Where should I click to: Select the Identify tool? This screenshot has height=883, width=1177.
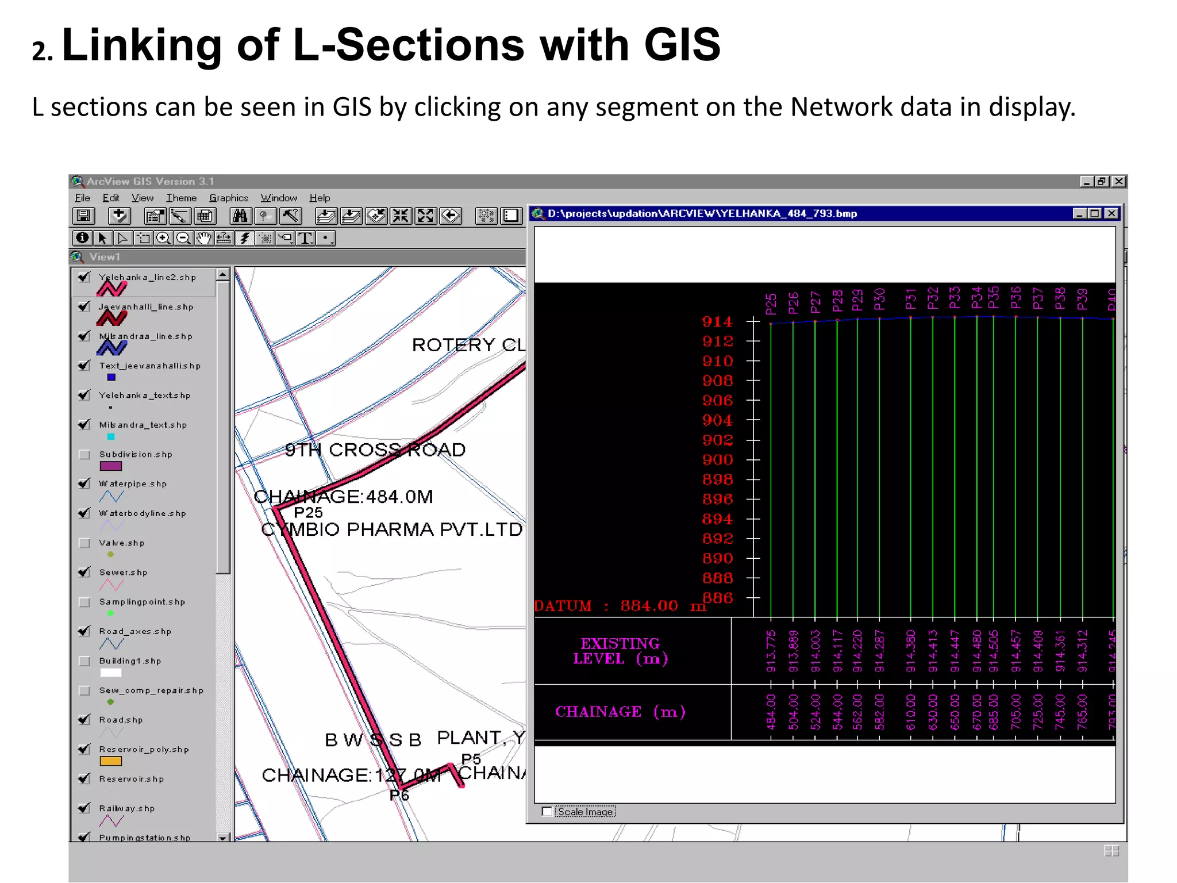pyautogui.click(x=82, y=238)
